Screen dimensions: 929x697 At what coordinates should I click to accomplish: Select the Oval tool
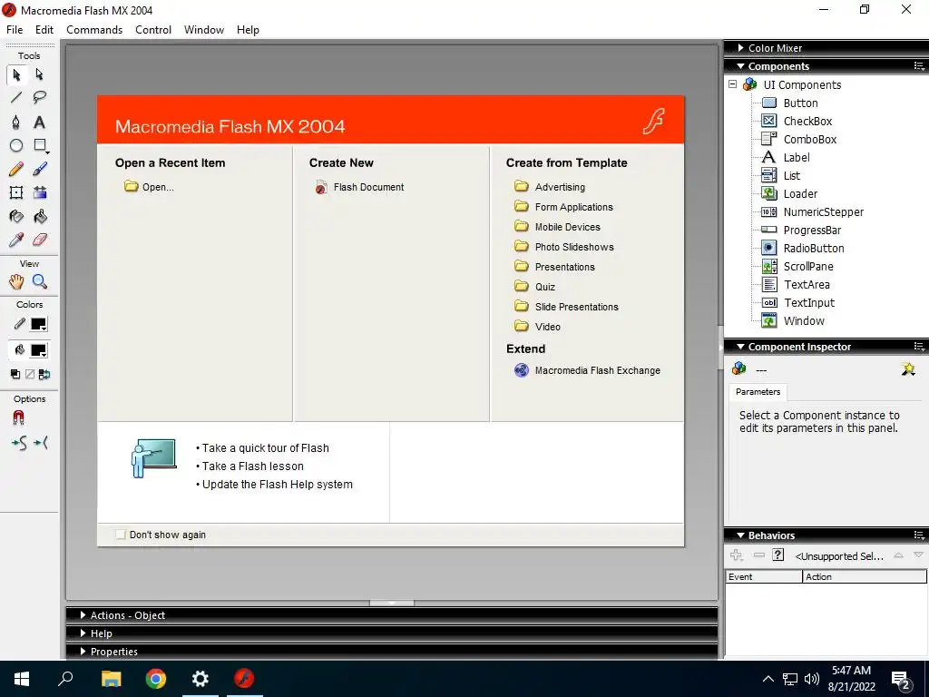pos(16,146)
